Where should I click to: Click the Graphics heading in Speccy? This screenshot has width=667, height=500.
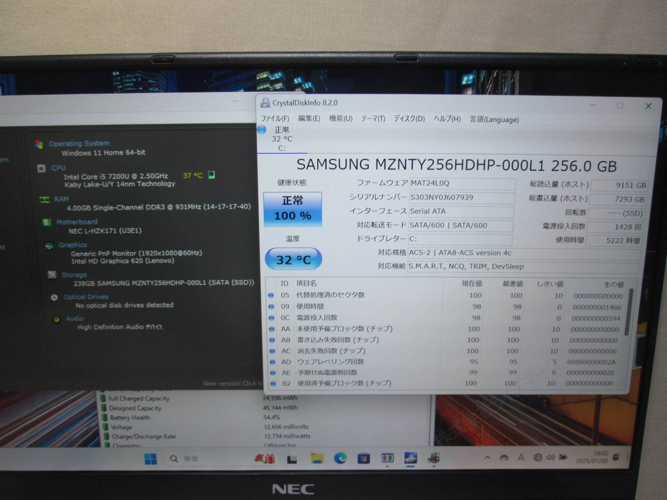(x=73, y=245)
